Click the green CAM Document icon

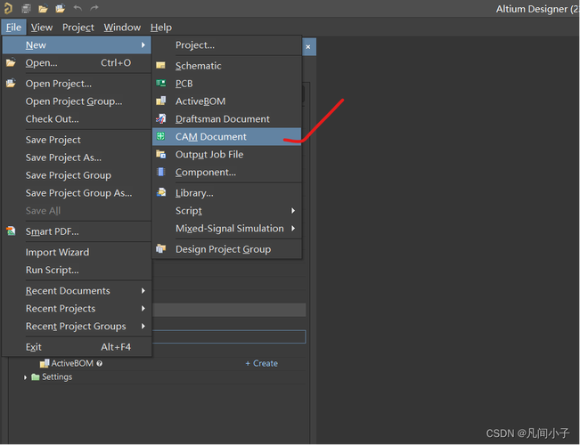click(160, 136)
